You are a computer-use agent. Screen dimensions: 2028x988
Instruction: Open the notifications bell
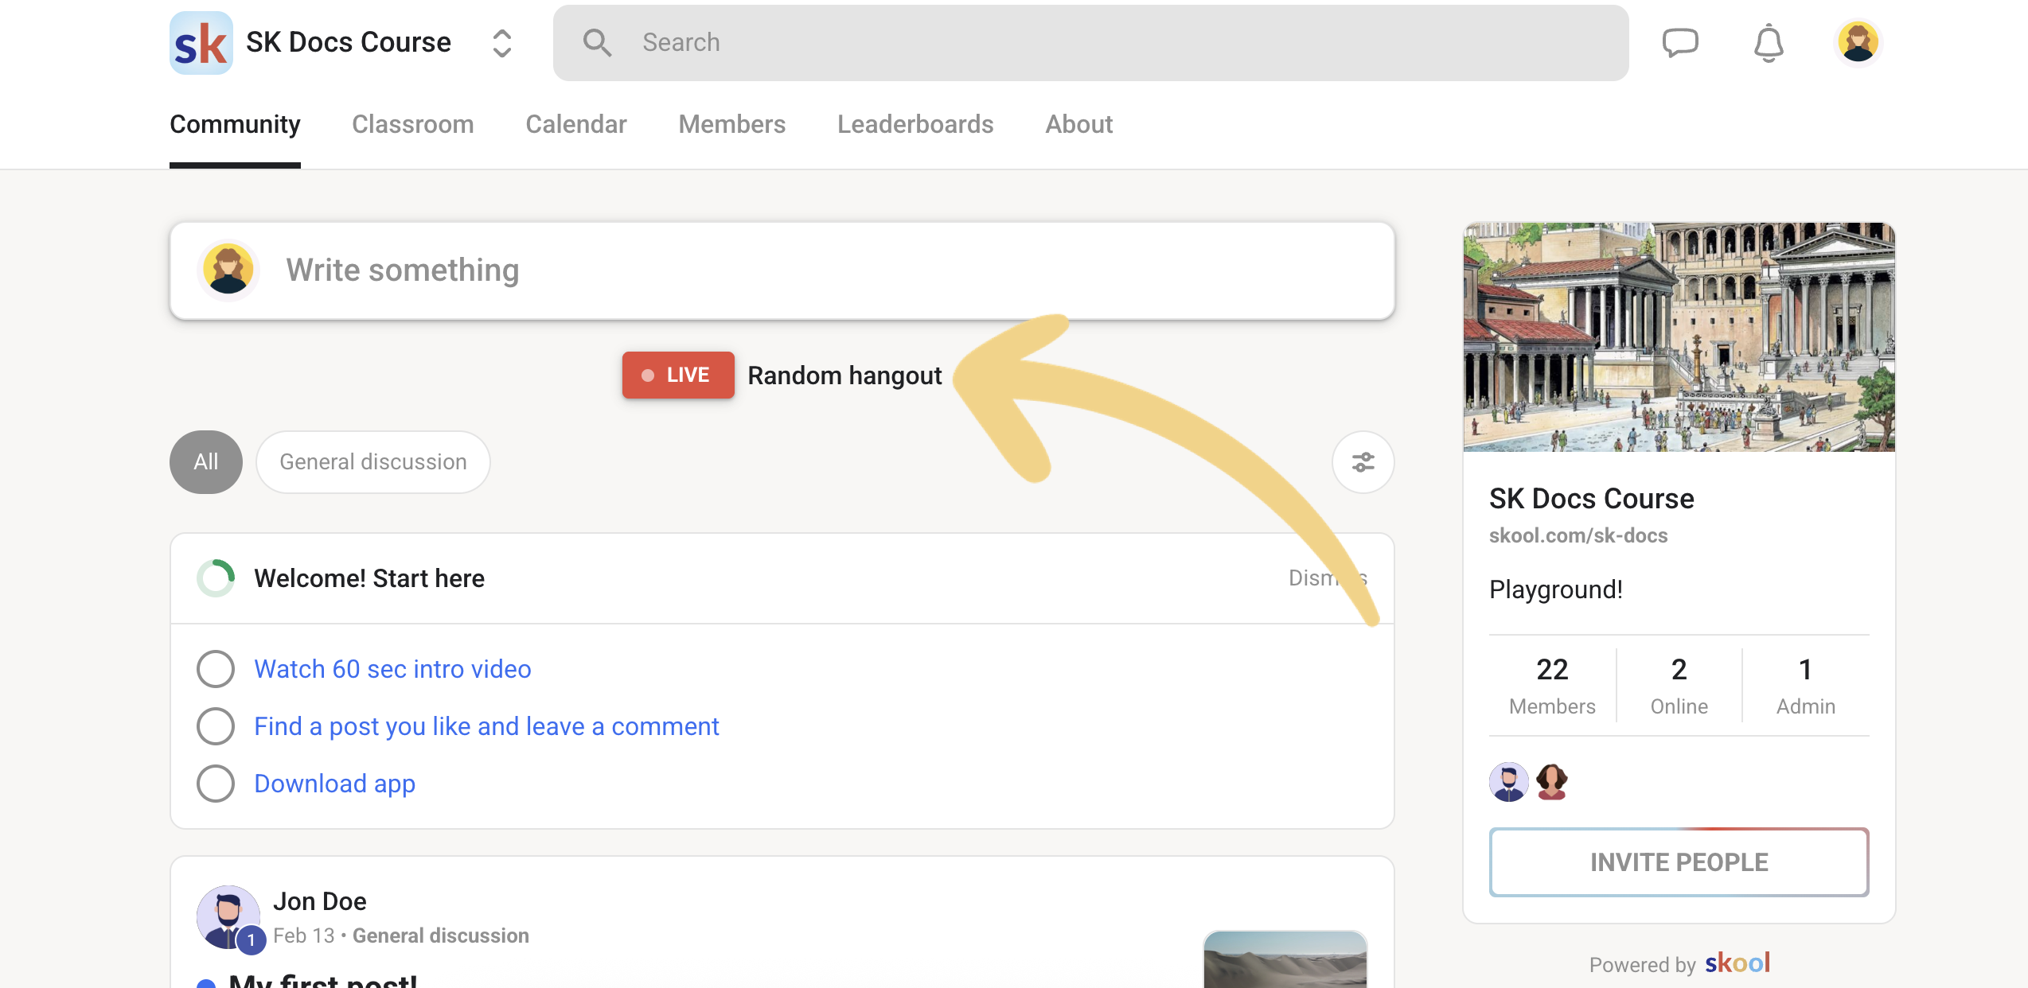pyautogui.click(x=1769, y=43)
